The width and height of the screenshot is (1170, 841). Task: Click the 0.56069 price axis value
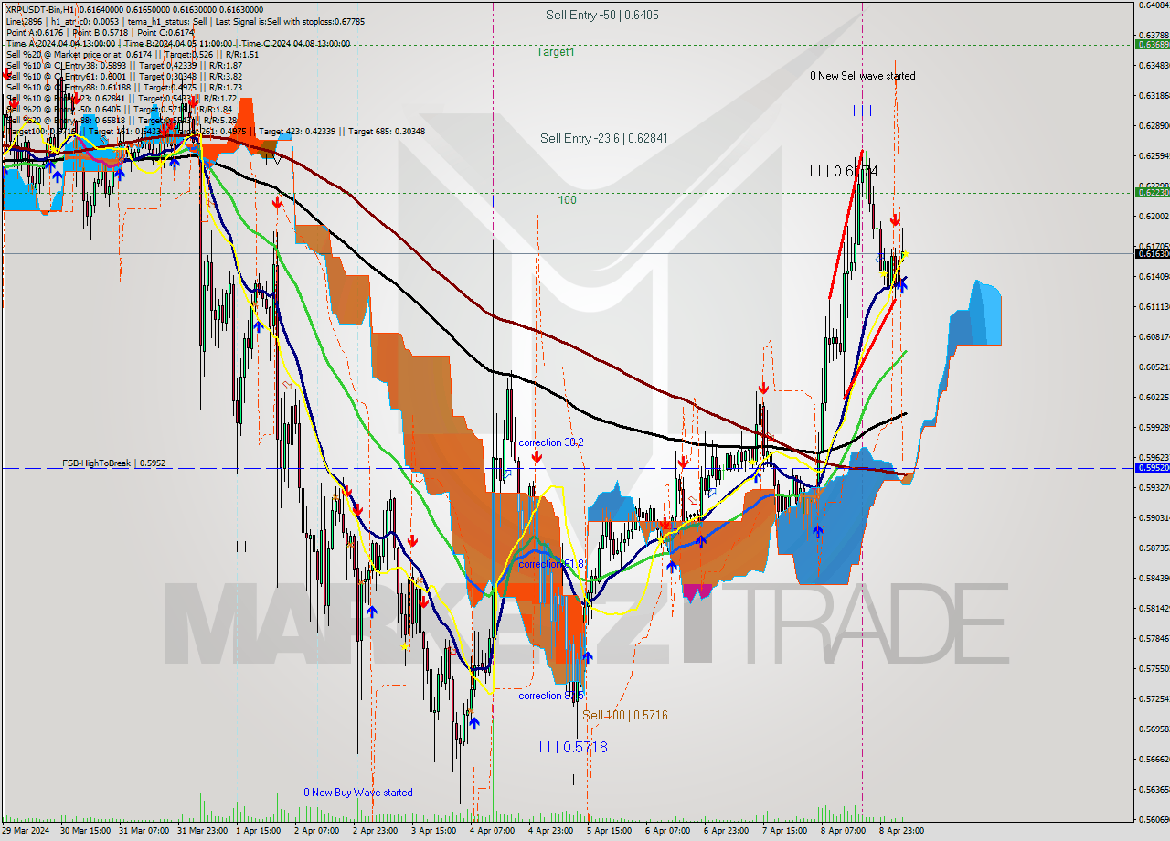(x=1154, y=819)
